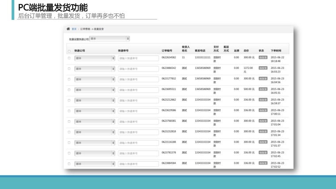Click status badge of order 0623781578
336x189 pixels.
(263, 153)
